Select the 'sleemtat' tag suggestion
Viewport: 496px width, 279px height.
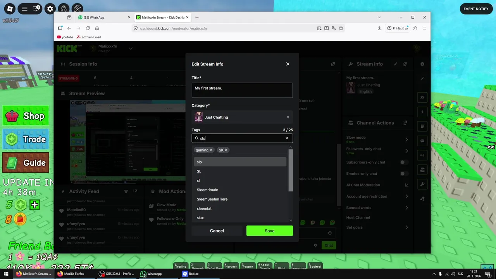(240, 208)
